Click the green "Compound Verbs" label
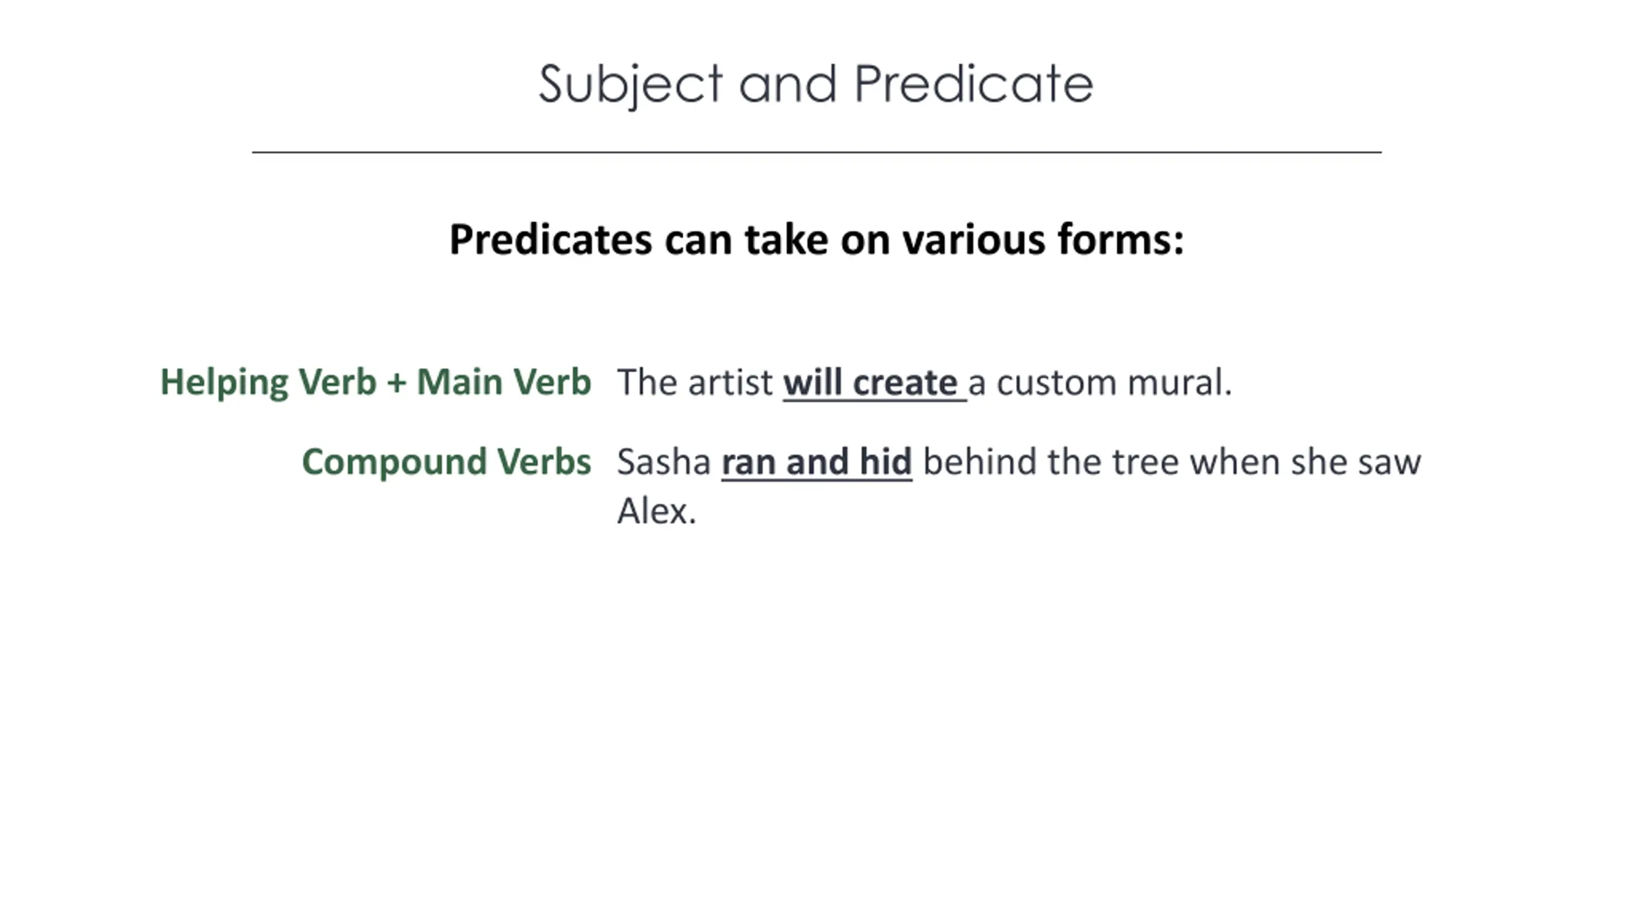1634x919 pixels. (x=446, y=461)
